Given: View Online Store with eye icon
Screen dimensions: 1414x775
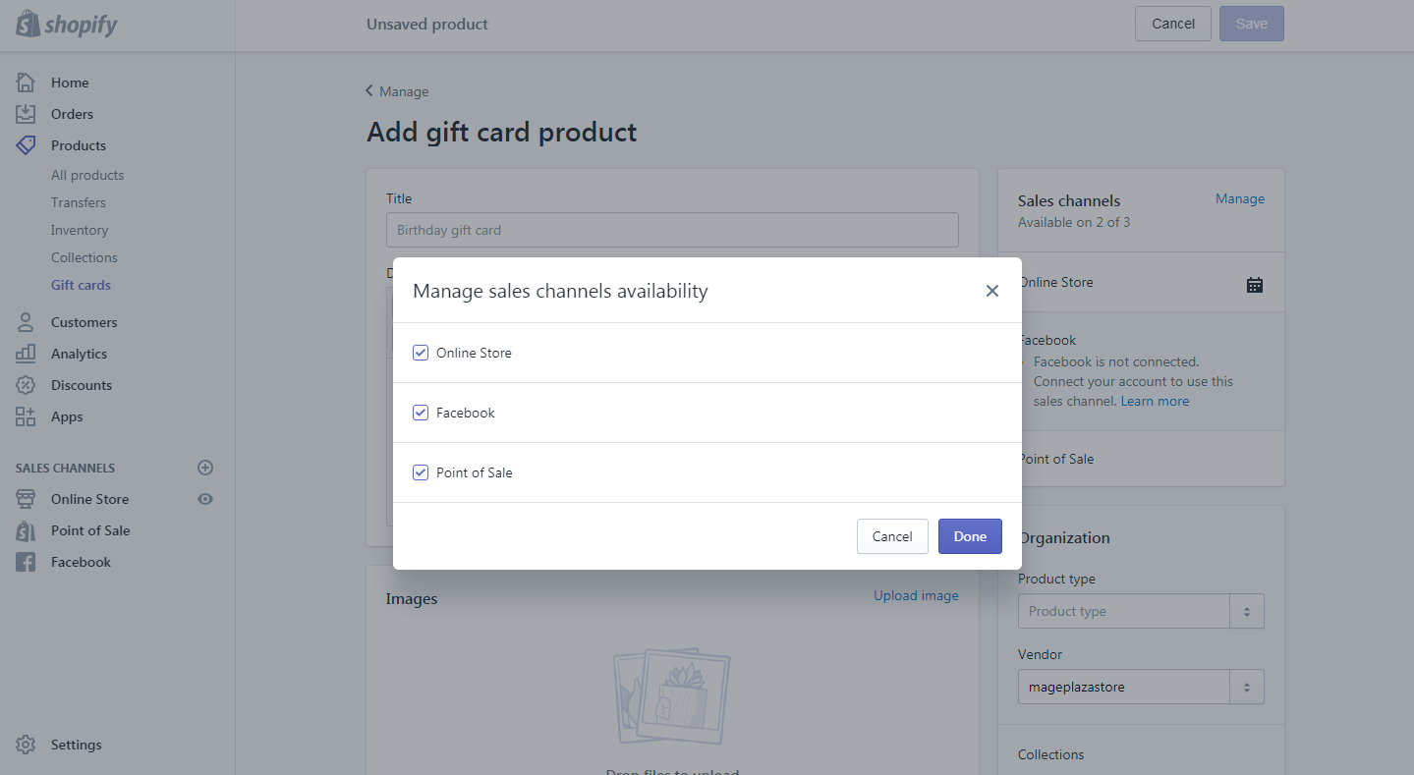Looking at the screenshot, I should (x=205, y=499).
